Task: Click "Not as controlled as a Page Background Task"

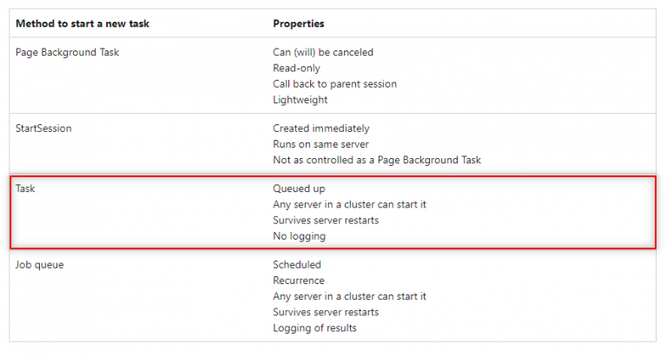Action: (x=377, y=160)
